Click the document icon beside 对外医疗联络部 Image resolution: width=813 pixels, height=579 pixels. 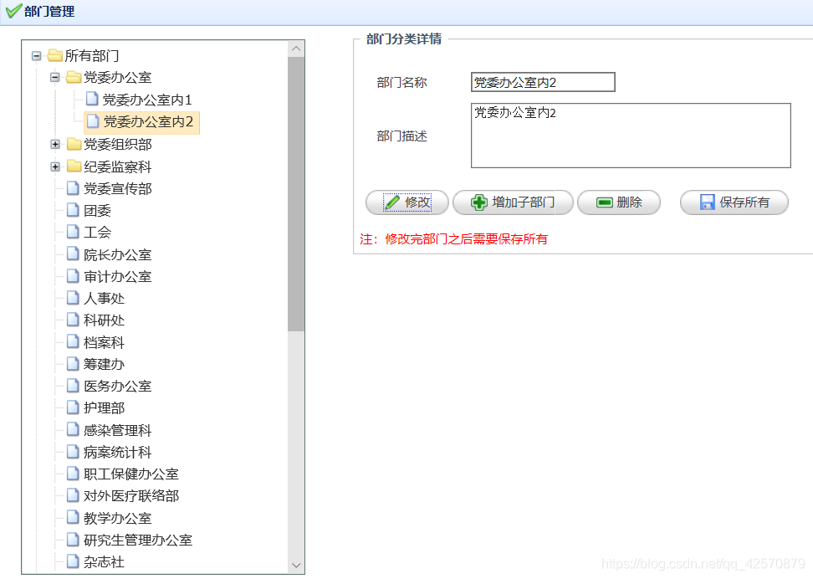pyautogui.click(x=73, y=495)
